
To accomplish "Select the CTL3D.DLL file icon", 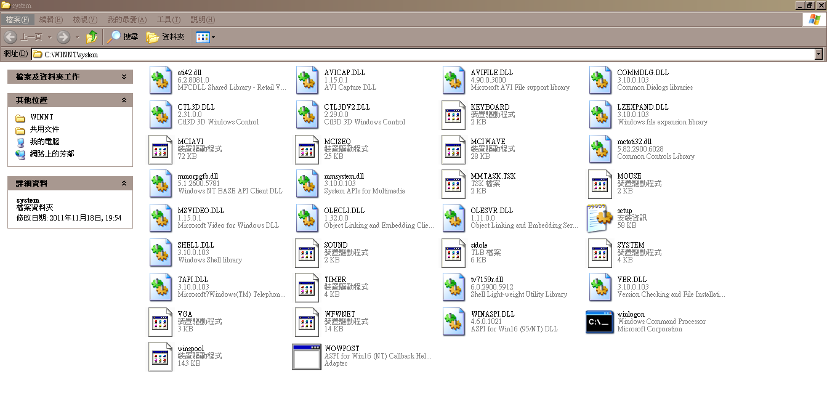I will 161,115.
